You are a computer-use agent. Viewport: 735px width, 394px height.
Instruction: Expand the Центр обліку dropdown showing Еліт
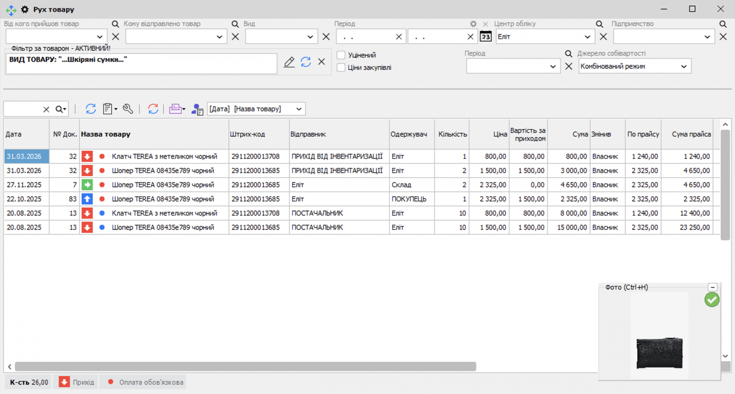tap(587, 37)
